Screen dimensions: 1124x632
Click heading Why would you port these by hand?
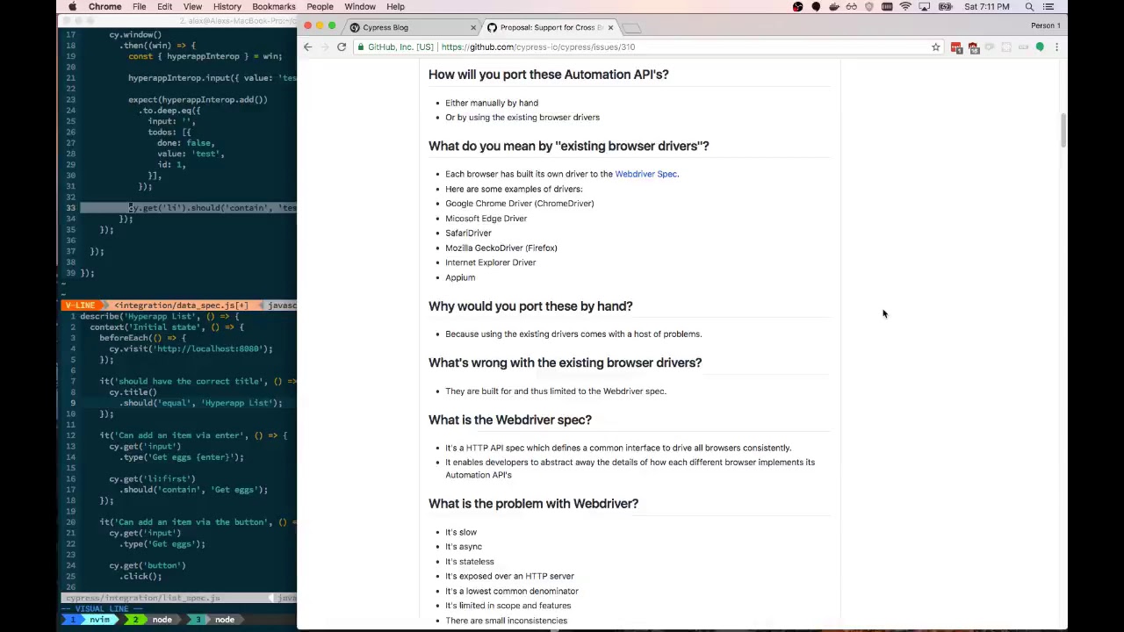[x=530, y=306]
